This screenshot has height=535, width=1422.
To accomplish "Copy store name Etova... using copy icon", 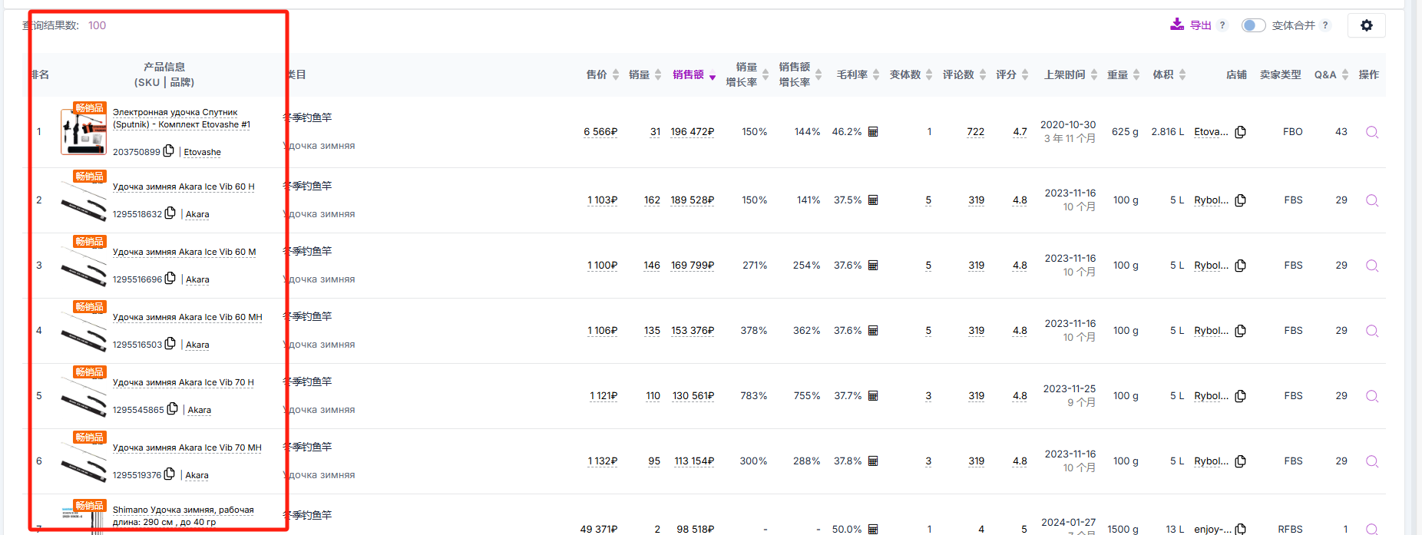I will coord(1240,132).
